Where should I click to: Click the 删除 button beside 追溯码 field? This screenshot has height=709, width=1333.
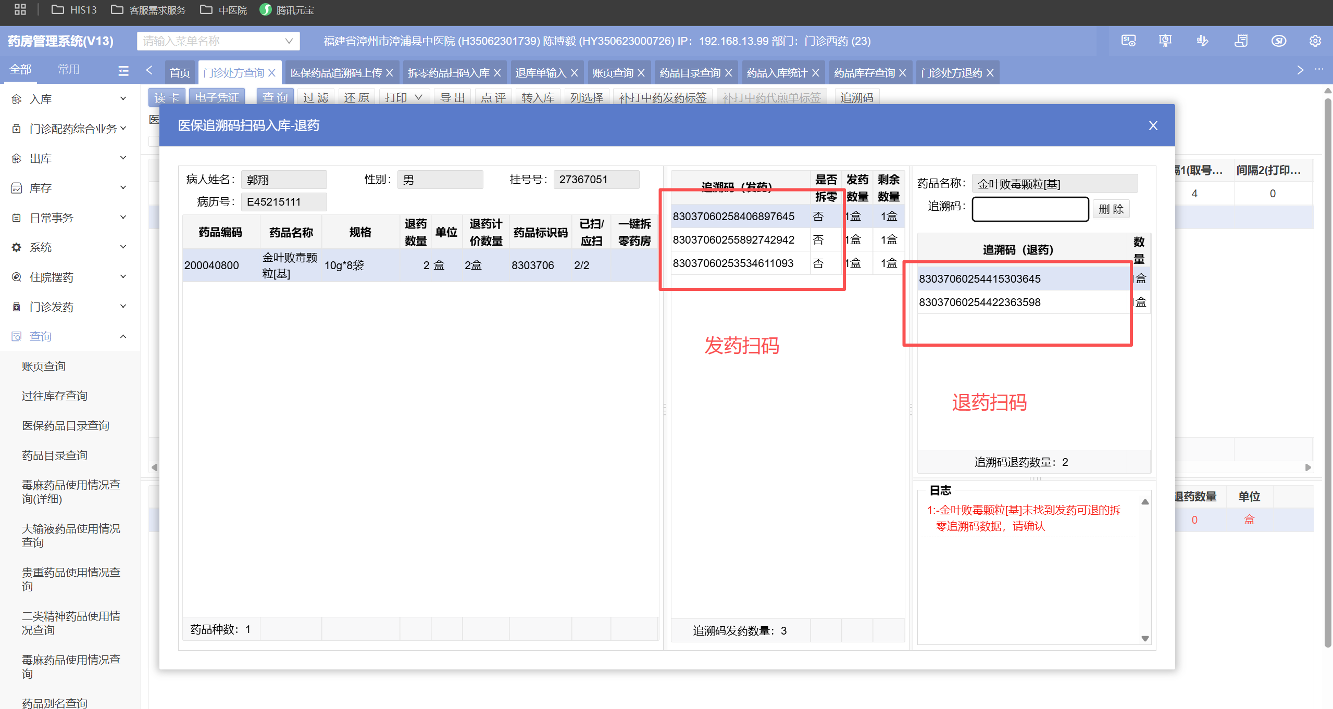(x=1111, y=209)
